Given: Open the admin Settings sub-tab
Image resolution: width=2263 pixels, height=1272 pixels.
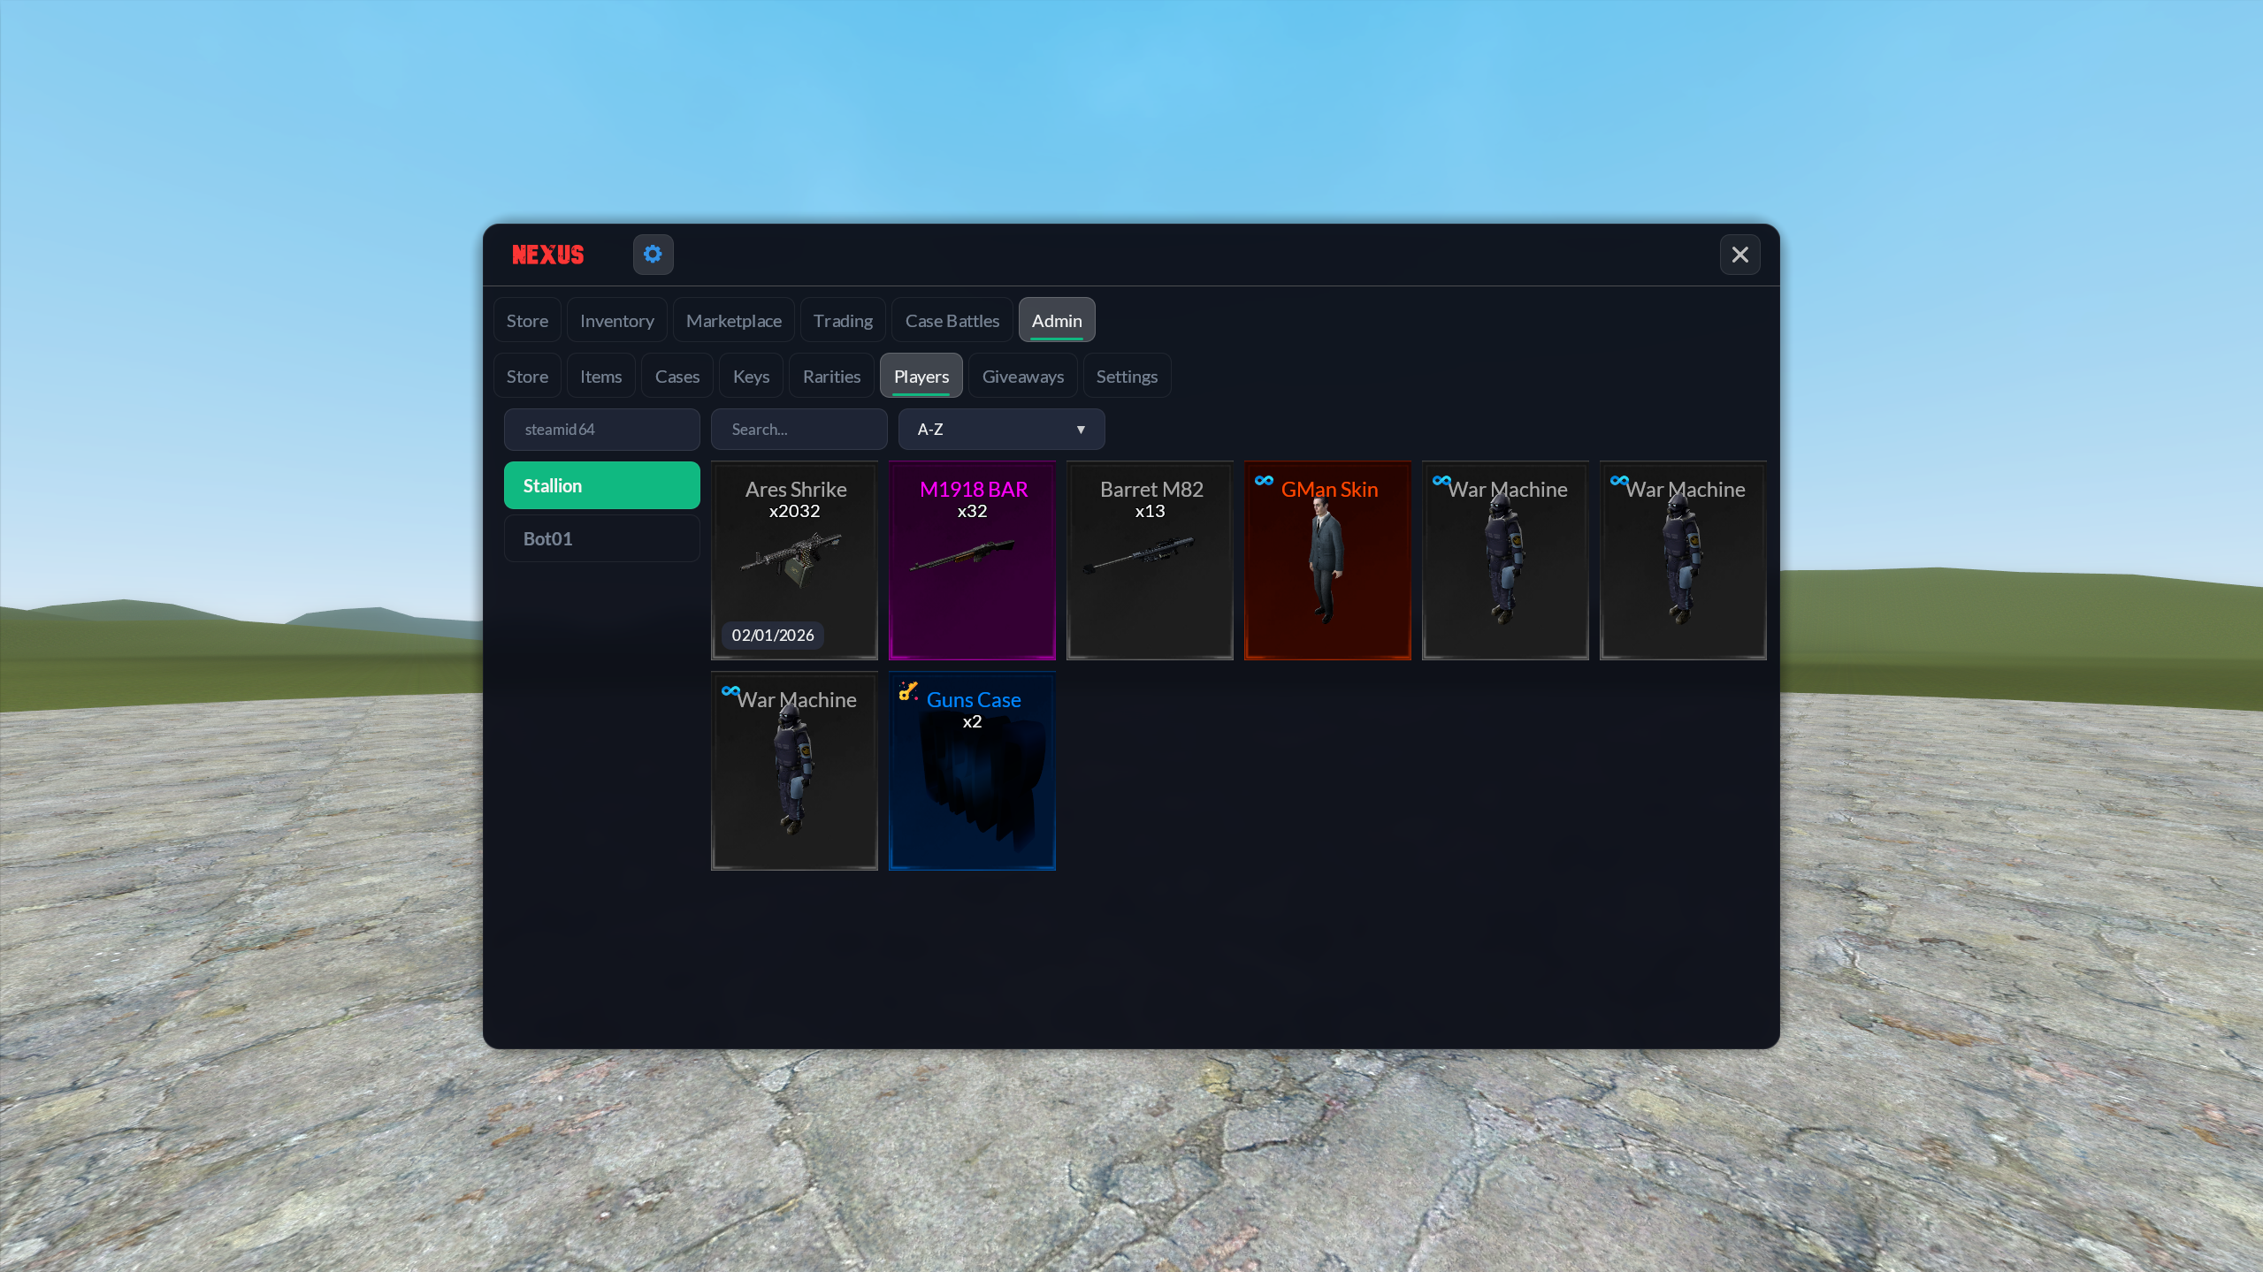Looking at the screenshot, I should 1127,376.
